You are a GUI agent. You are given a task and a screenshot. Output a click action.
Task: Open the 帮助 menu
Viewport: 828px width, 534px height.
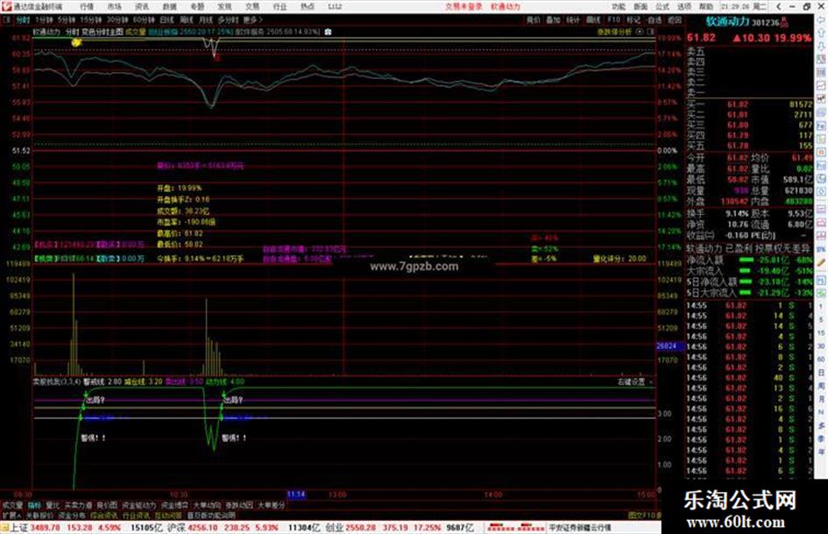pos(705,7)
